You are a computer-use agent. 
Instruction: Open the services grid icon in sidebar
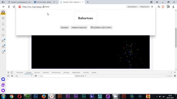click(3, 18)
